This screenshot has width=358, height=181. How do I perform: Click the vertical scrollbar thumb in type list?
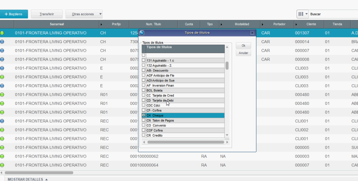[227, 66]
